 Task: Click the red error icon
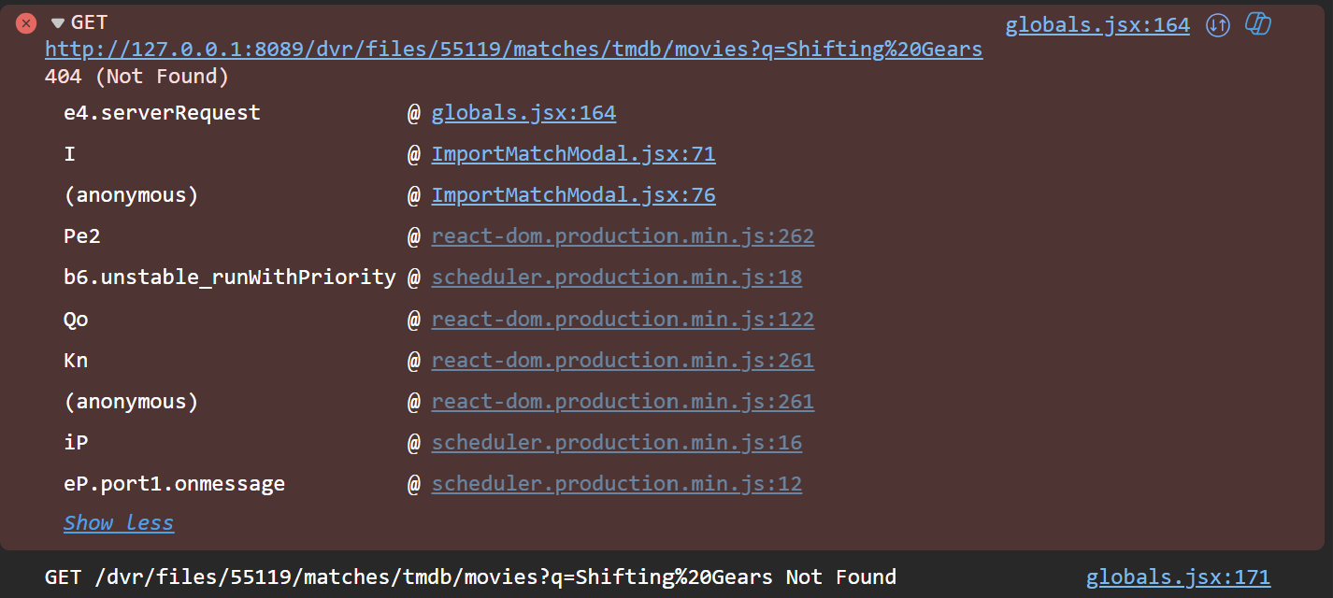26,23
